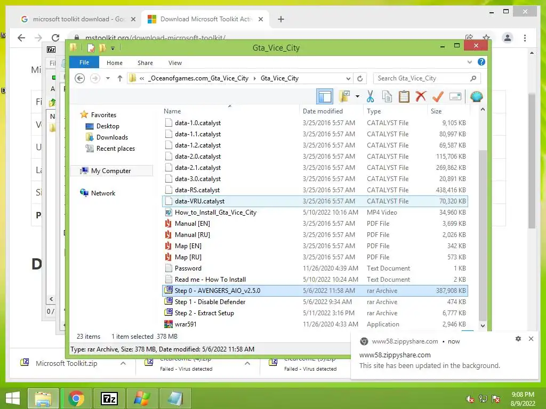Screen dimensions: 546x409
Task: Open notification settings gear for zippyshare
Action: coord(518,339)
